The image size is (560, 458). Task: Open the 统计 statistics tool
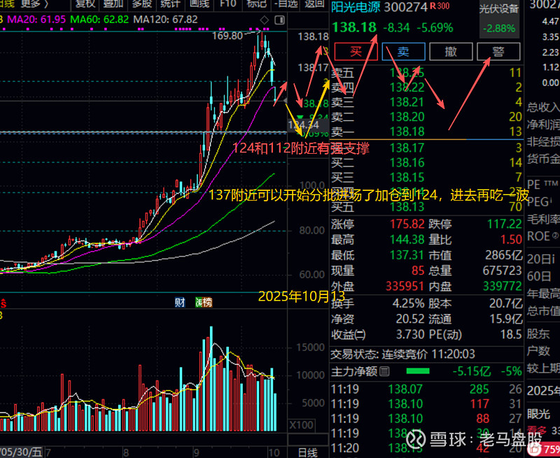(170, 3)
